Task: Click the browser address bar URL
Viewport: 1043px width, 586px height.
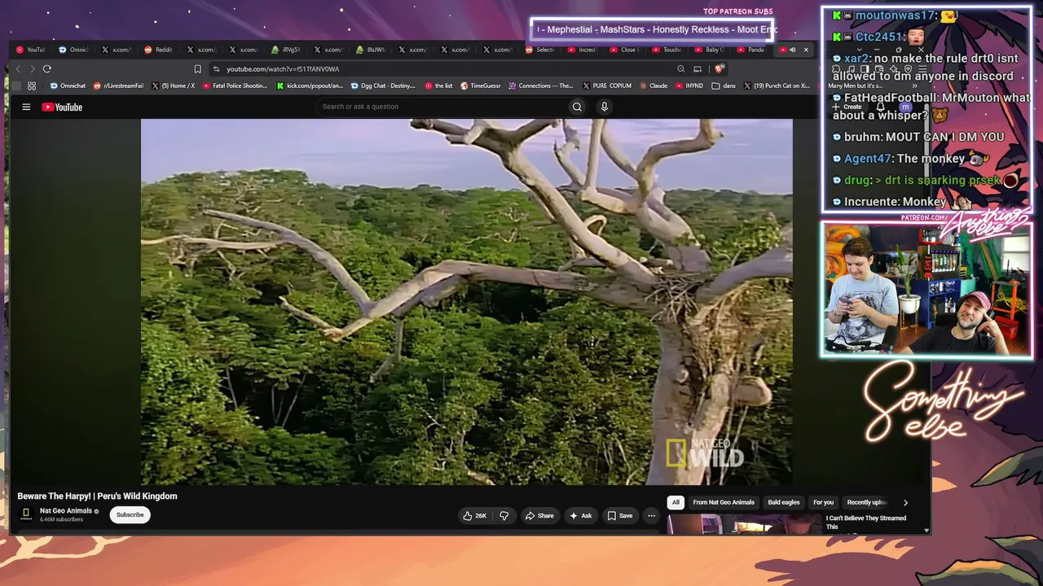Action: pyautogui.click(x=283, y=69)
